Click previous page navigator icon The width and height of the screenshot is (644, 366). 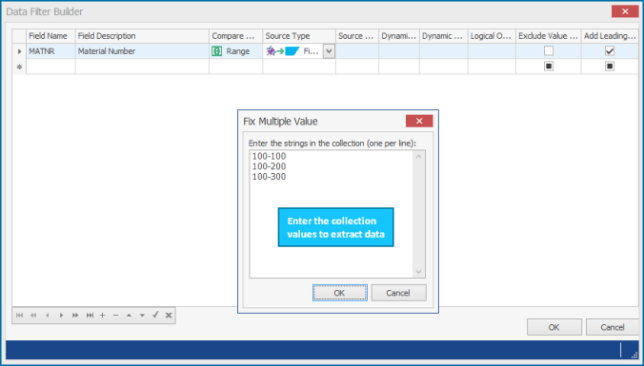click(x=33, y=316)
